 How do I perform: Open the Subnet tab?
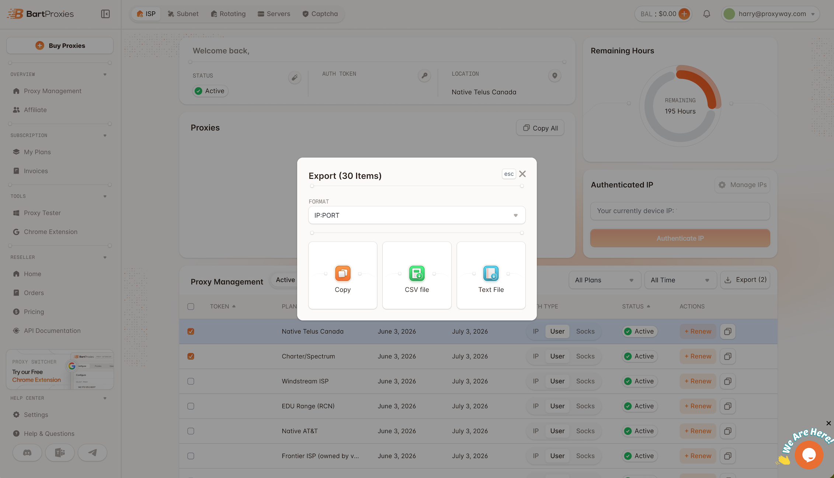[x=183, y=14]
